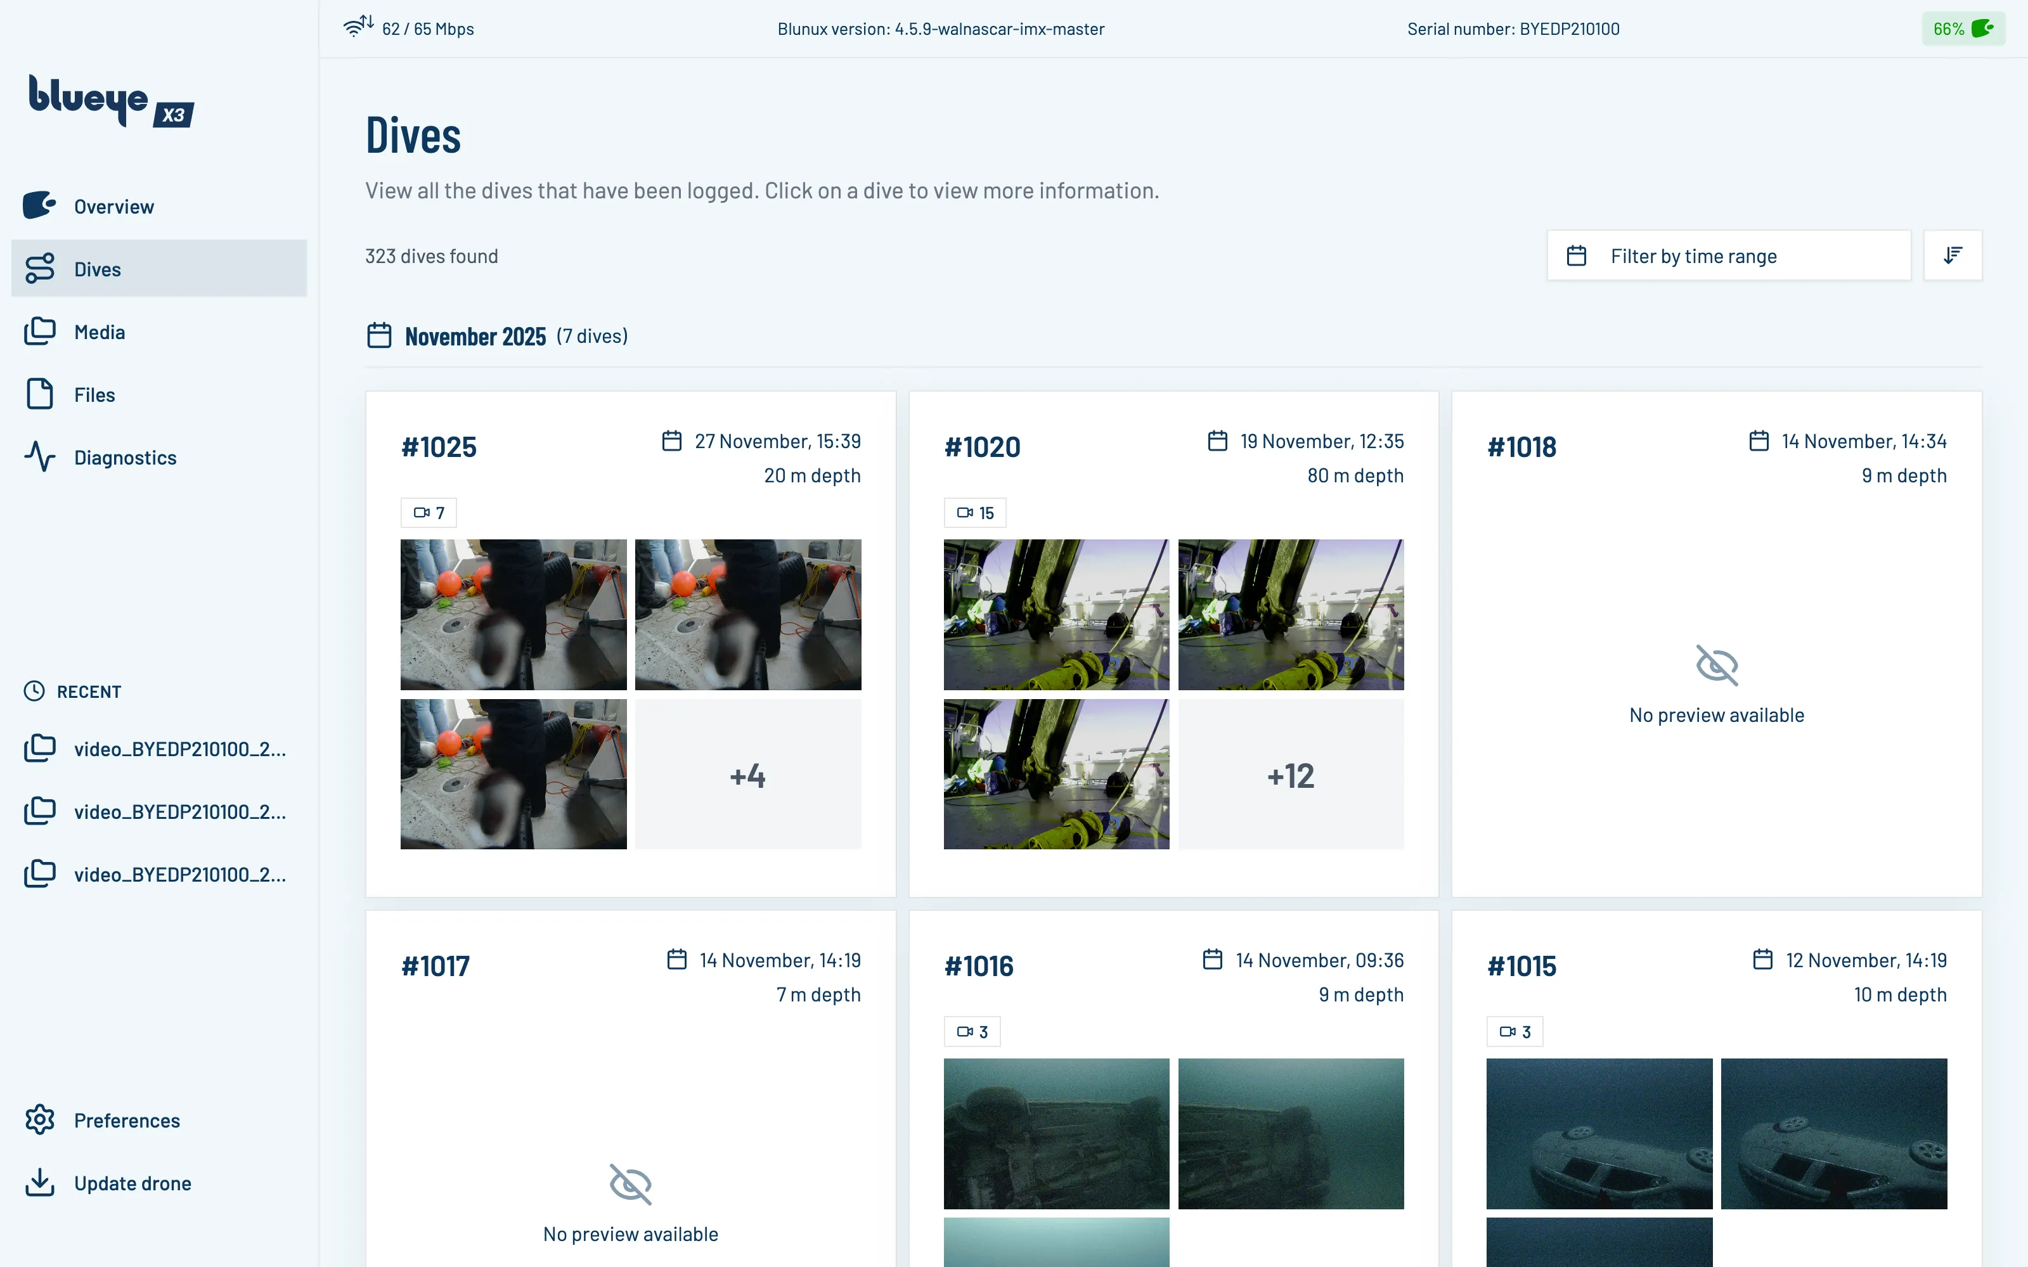Click Blunux version 4.5.9 text

[x=941, y=29]
